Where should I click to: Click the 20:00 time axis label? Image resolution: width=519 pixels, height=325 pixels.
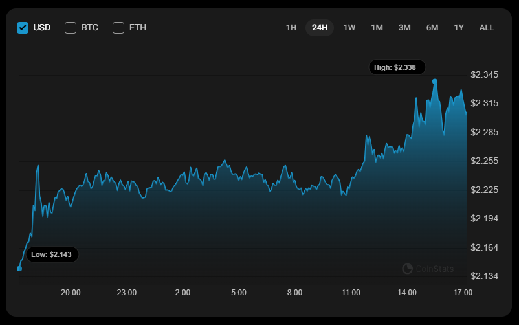pyautogui.click(x=71, y=293)
